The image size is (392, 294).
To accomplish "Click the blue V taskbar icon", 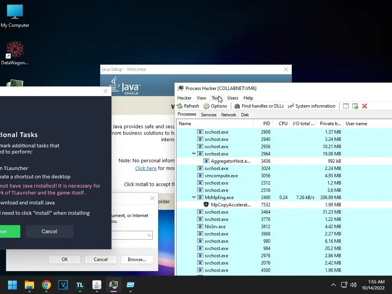I will (x=63, y=285).
